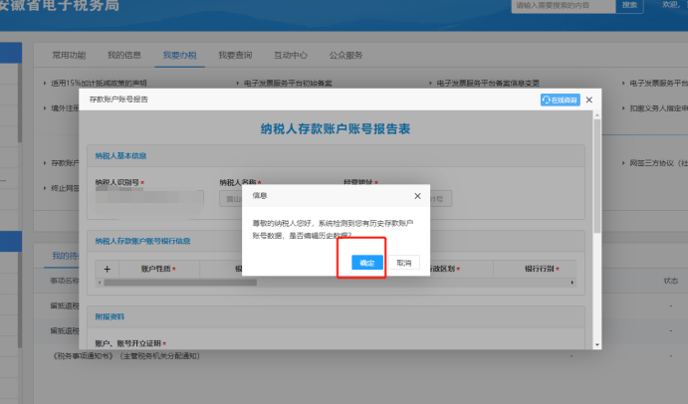Click the 搜索 search button
Viewport: 688px width, 404px height.
point(629,5)
